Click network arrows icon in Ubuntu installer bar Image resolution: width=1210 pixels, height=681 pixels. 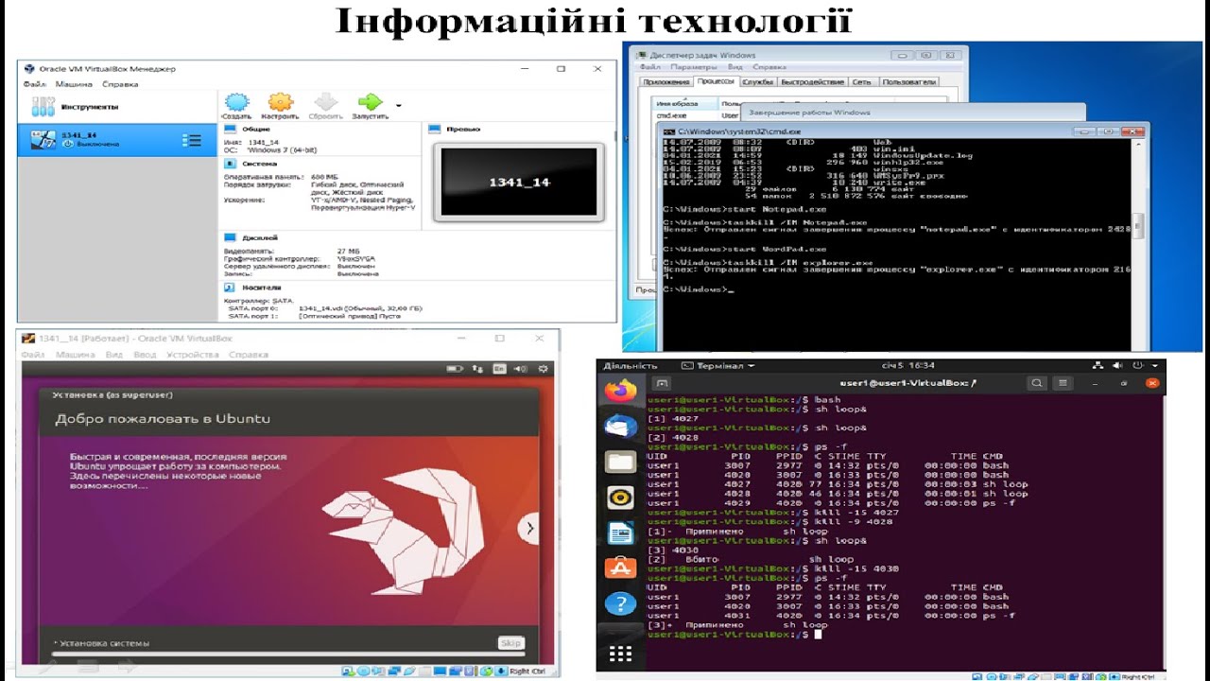478,369
